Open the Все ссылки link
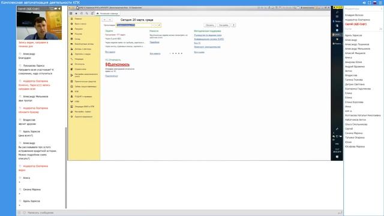This screenshot has height=216, width=384. [199, 52]
